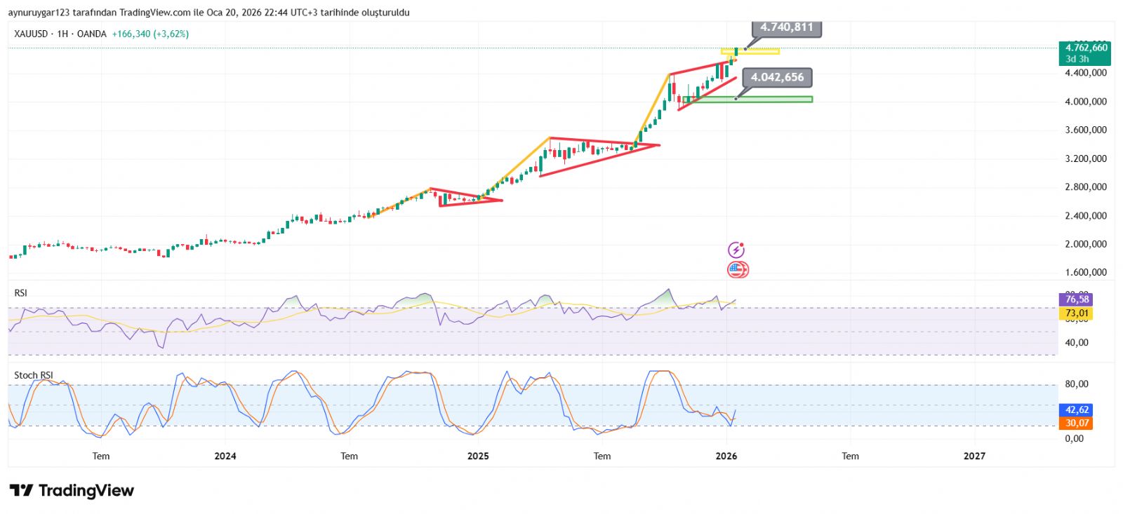Click the 4.740,811 price callout label
The height and width of the screenshot is (514, 1123).
pyautogui.click(x=786, y=27)
